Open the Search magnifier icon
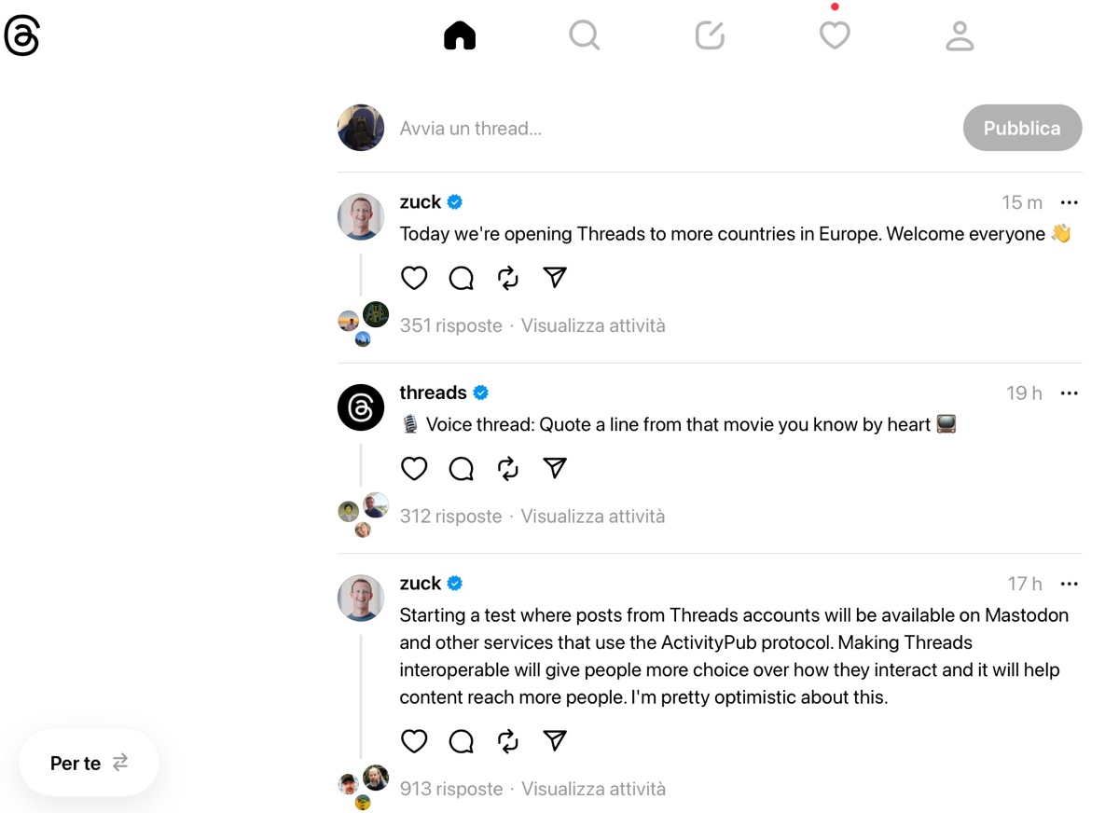1119x813 pixels. [x=585, y=35]
